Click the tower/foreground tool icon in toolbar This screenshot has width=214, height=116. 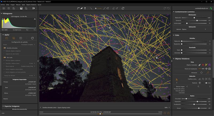coord(85,8)
